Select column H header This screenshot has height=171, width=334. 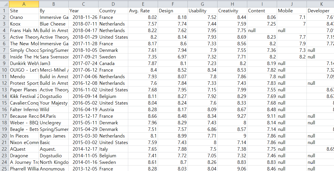(x=232, y=4)
